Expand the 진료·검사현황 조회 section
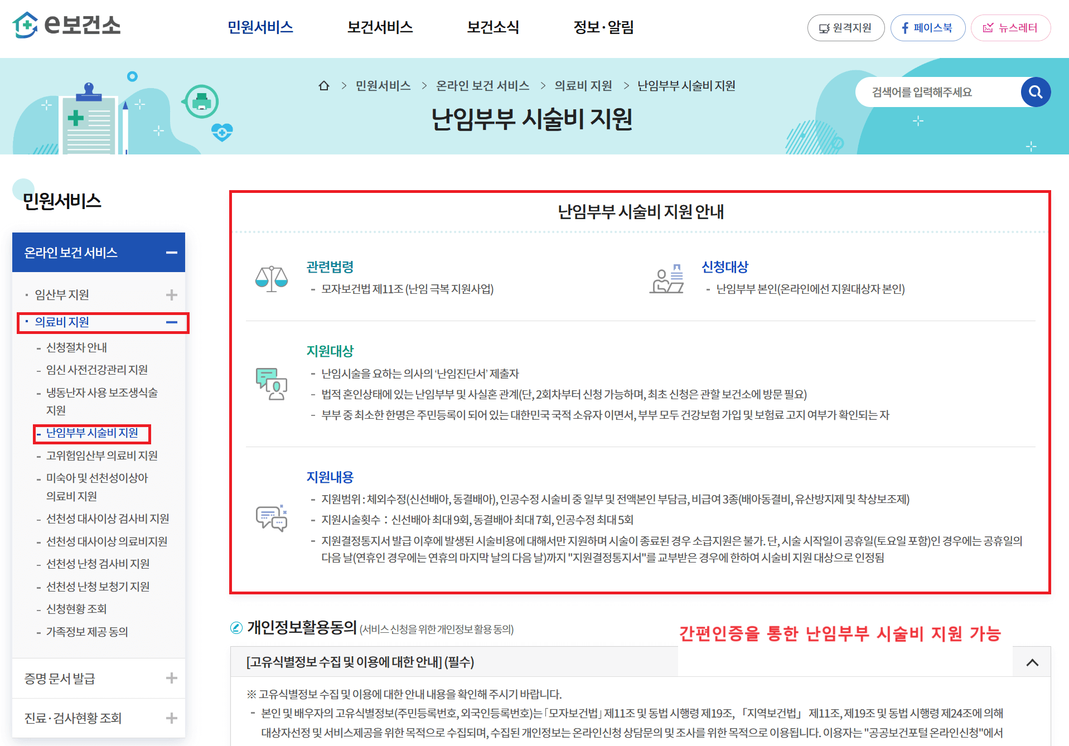Image resolution: width=1069 pixels, height=746 pixels. (172, 718)
